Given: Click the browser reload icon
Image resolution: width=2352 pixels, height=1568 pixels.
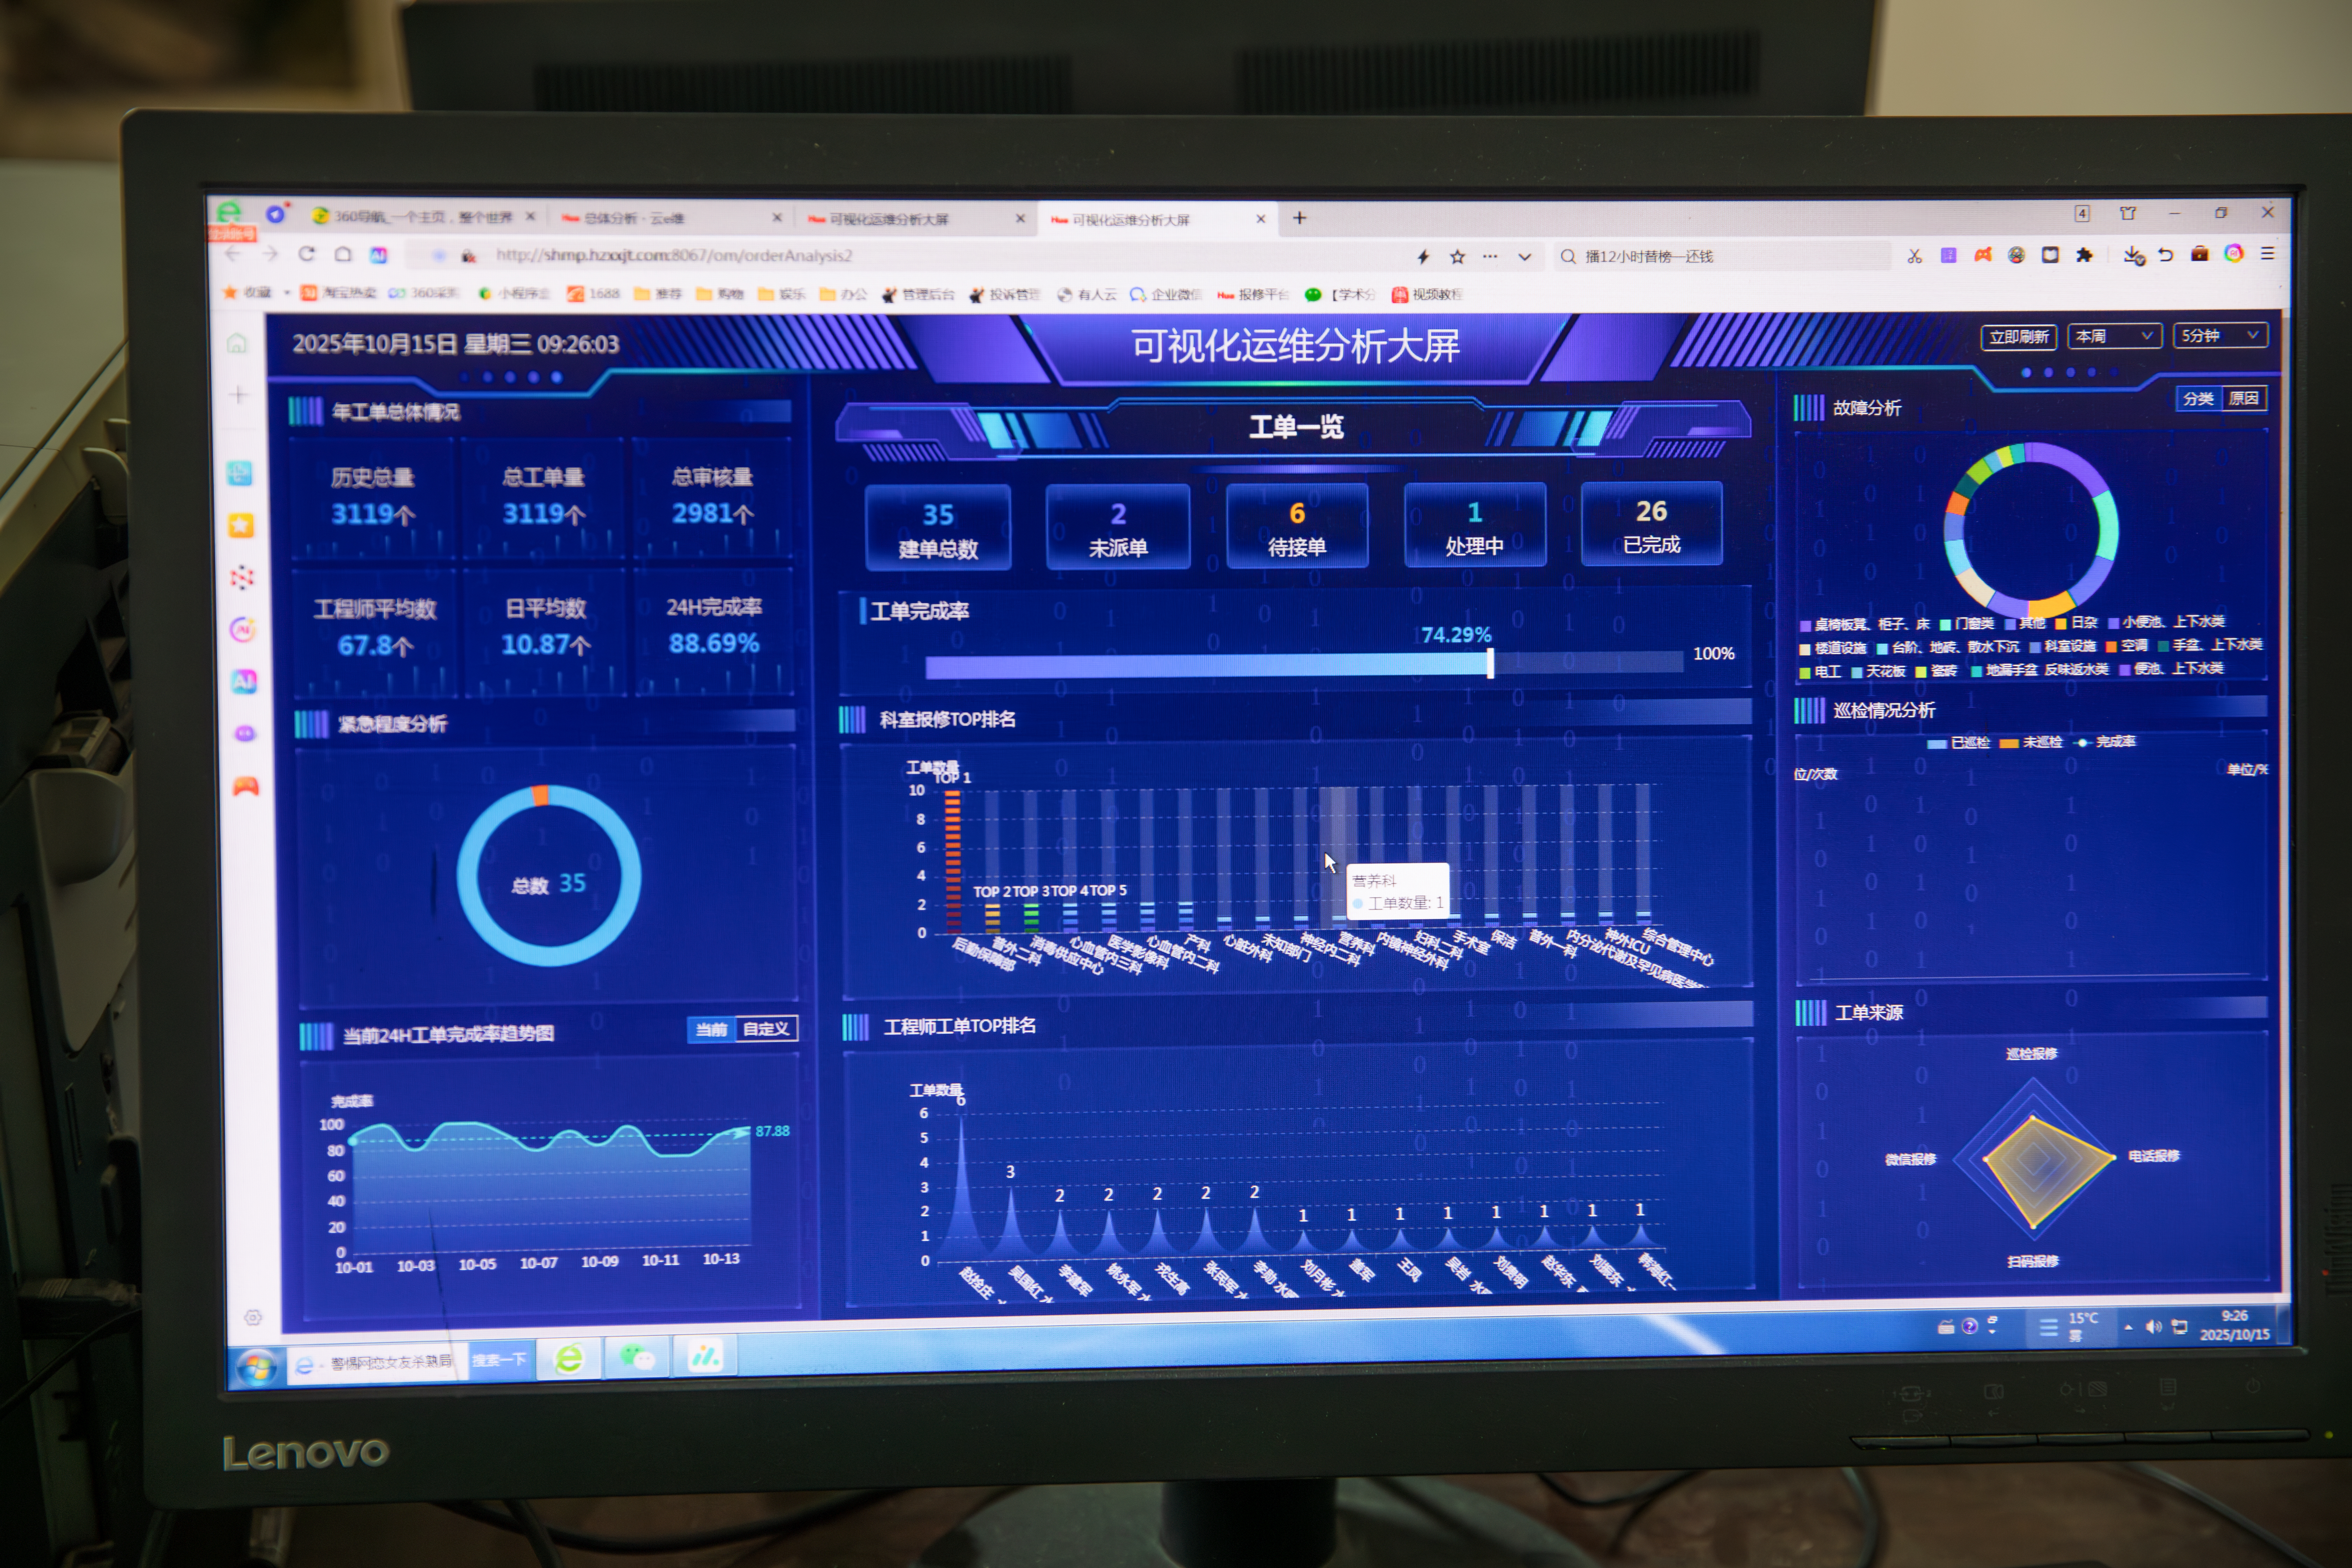Looking at the screenshot, I should point(307,254).
